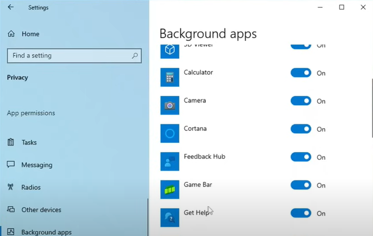
Task: Click the main pane vertical scrollbar
Action: coord(372,108)
